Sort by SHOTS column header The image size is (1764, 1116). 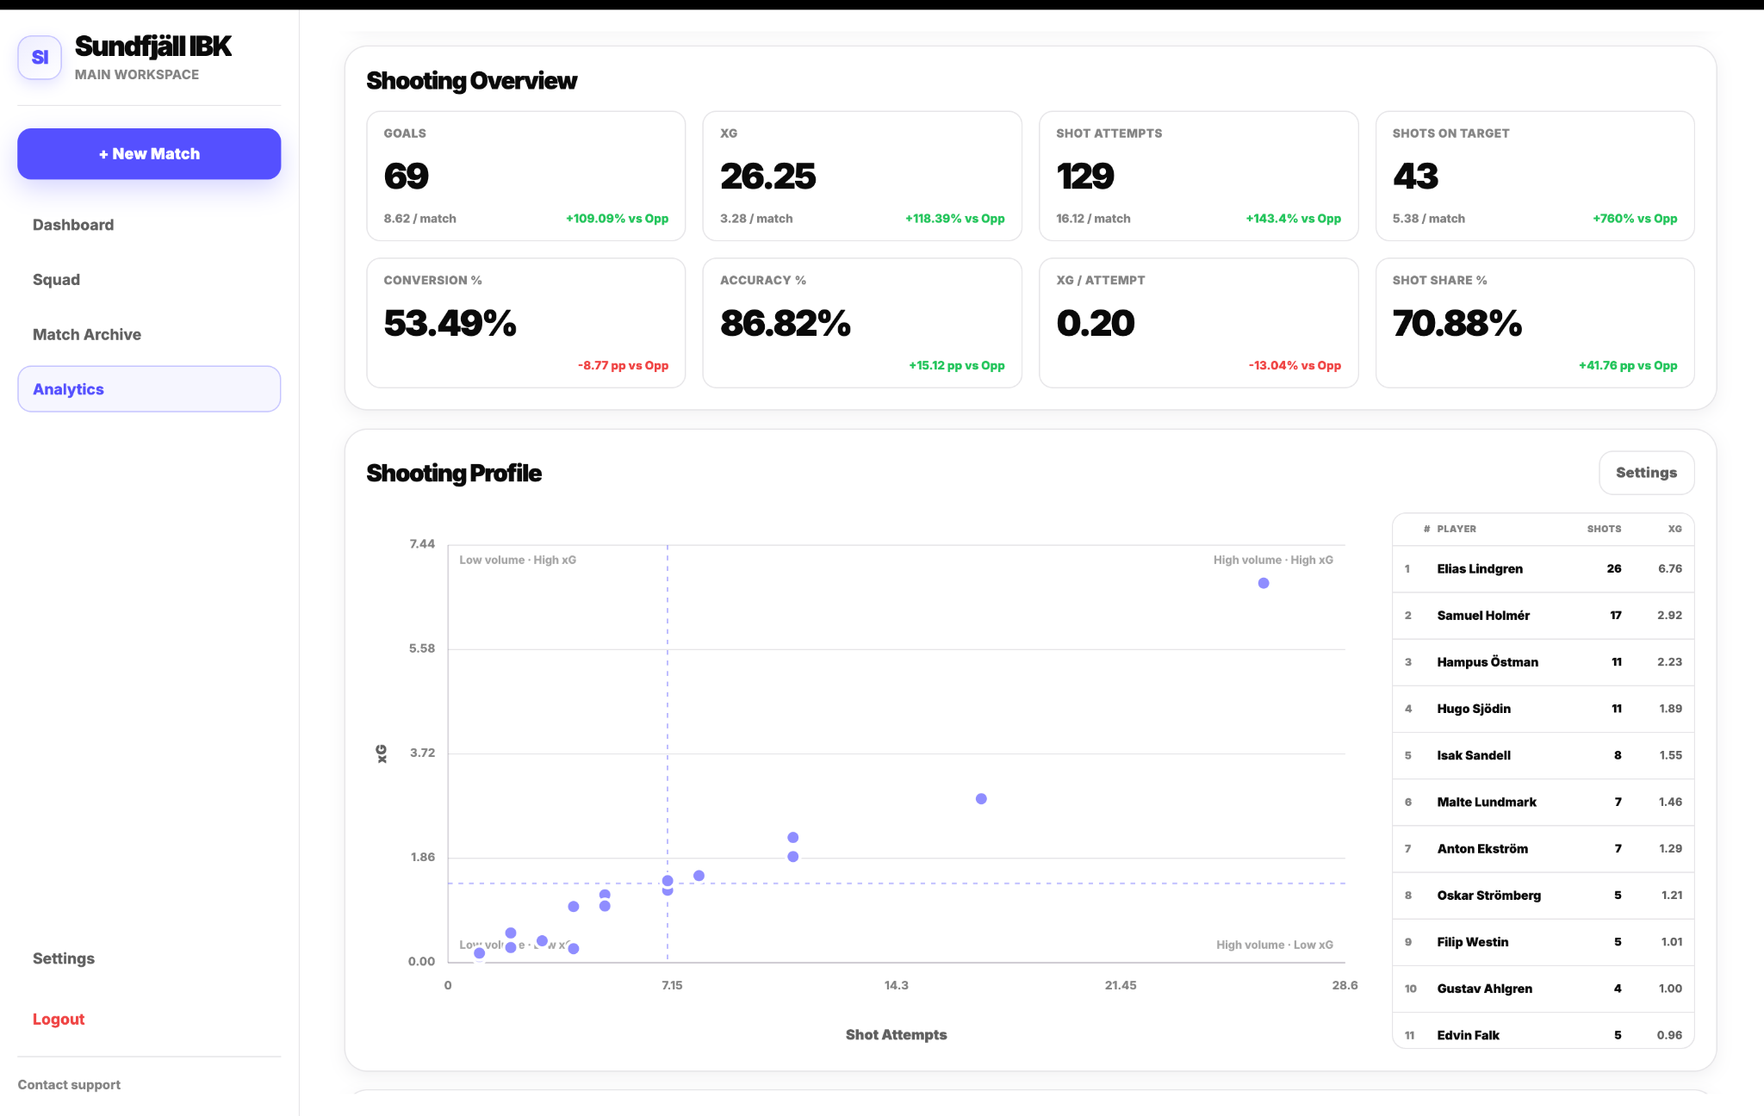tap(1604, 529)
